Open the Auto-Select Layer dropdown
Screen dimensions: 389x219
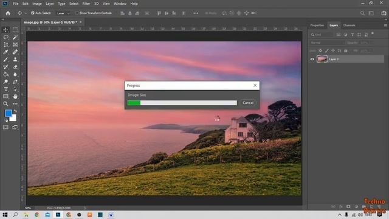point(63,13)
